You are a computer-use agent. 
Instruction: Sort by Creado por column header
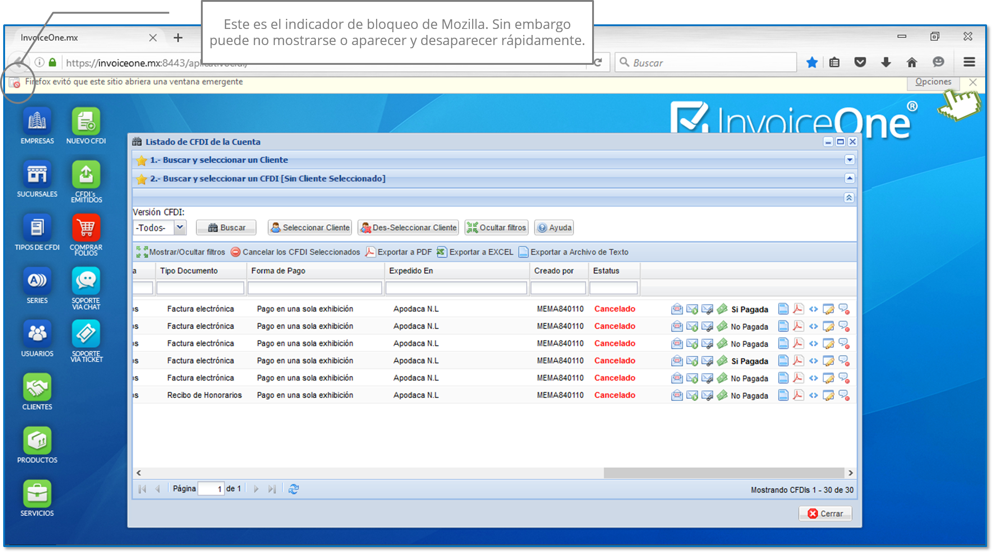coord(559,271)
